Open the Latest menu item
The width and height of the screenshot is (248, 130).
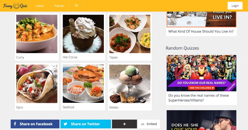coord(40,6)
